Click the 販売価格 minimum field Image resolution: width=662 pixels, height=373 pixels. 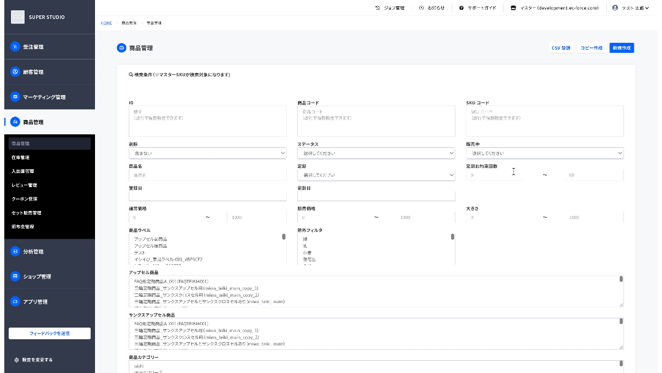(x=327, y=217)
